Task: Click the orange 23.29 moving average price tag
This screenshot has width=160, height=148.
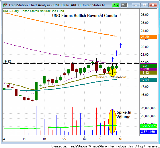Action: coord(148,37)
